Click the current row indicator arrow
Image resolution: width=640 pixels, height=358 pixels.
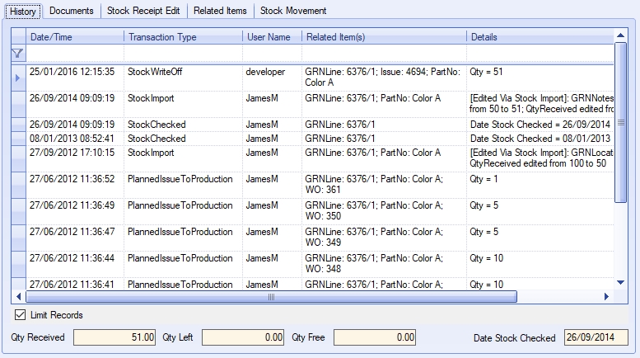[17, 78]
